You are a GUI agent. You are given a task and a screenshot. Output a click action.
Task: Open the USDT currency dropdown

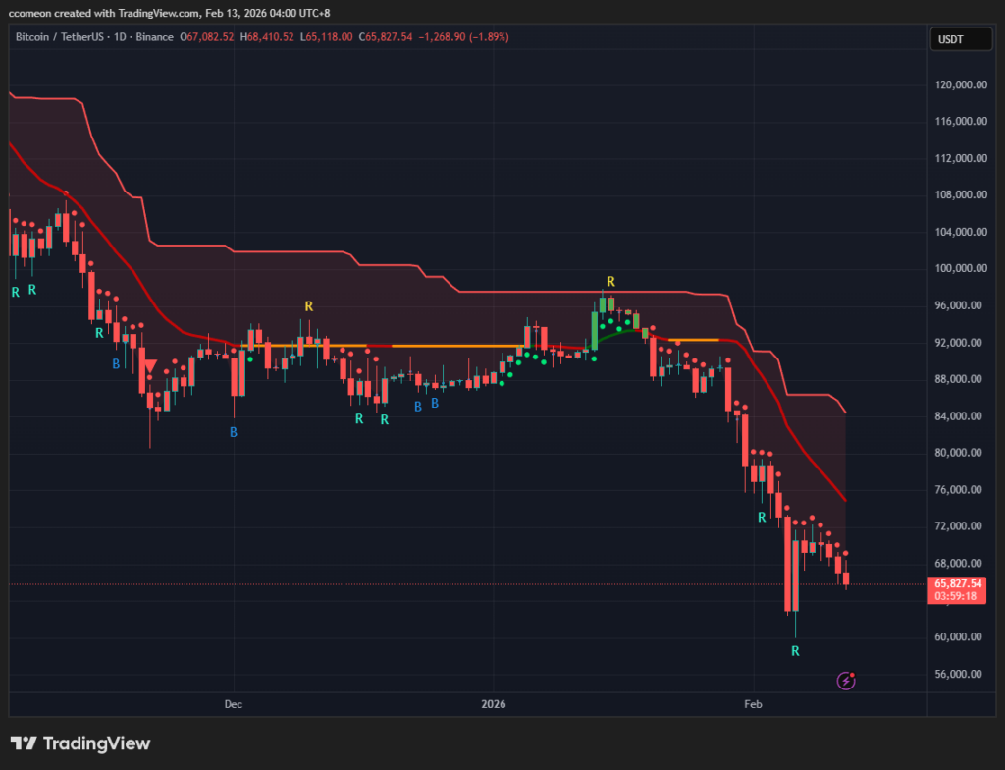tap(954, 39)
